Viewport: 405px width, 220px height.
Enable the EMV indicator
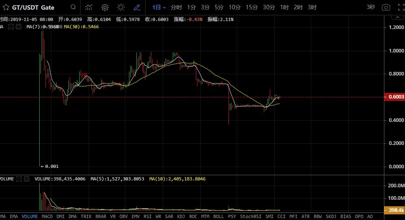point(136,216)
